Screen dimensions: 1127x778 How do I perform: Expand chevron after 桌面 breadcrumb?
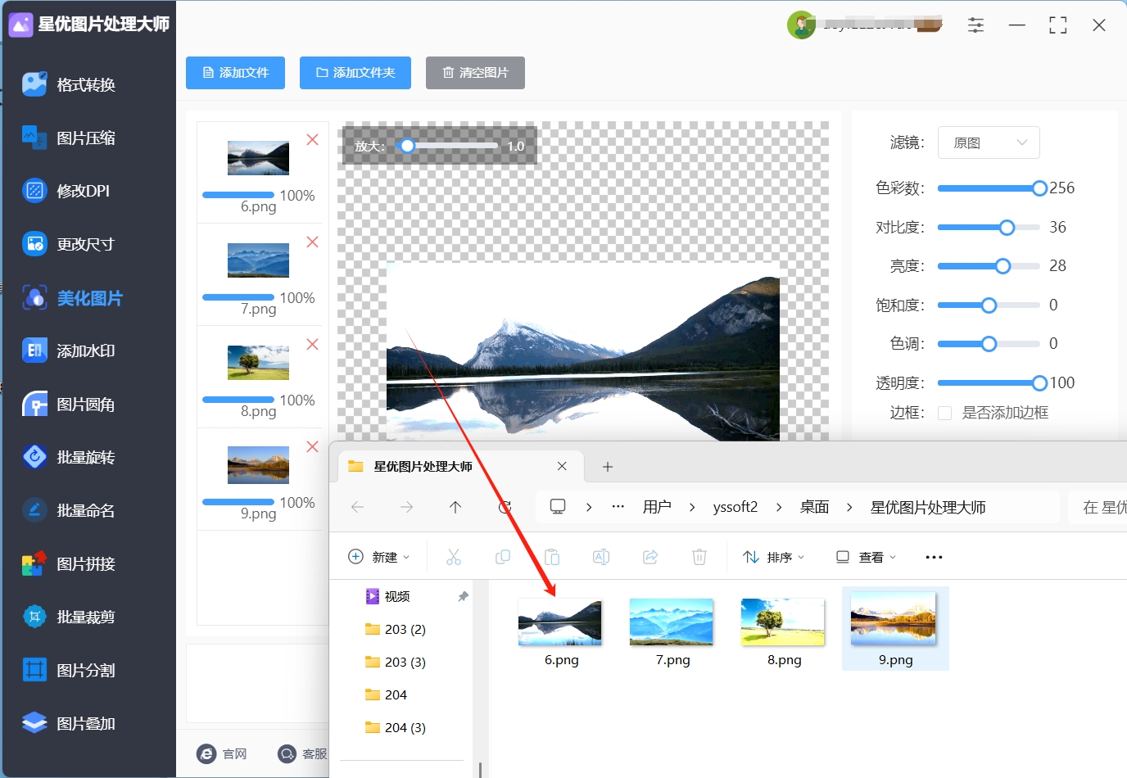click(x=849, y=507)
